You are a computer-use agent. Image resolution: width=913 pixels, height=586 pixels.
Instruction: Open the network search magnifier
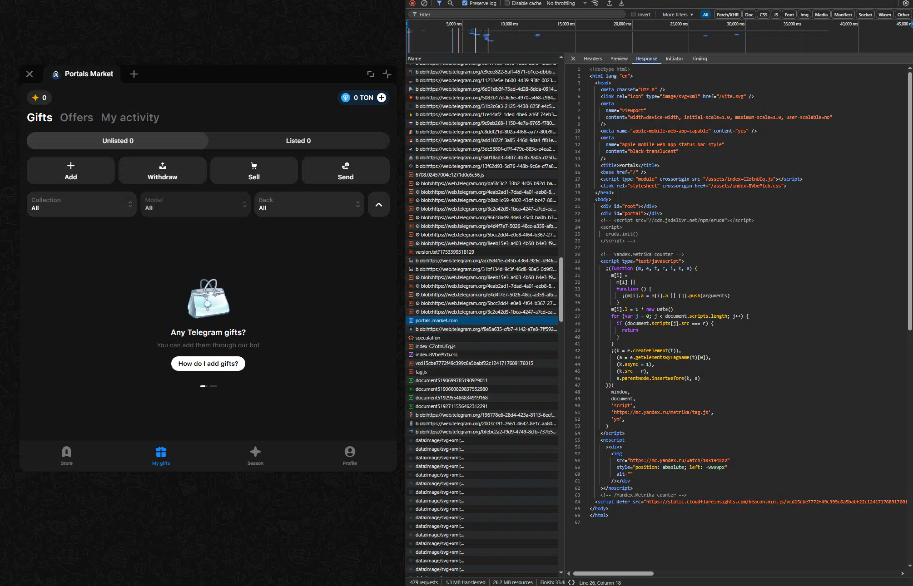pos(451,3)
